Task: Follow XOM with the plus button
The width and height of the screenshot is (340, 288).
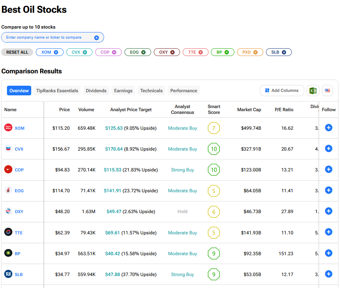Action: click(x=328, y=128)
